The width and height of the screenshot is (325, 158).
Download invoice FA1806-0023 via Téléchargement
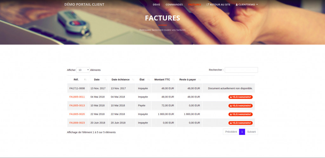(241, 123)
